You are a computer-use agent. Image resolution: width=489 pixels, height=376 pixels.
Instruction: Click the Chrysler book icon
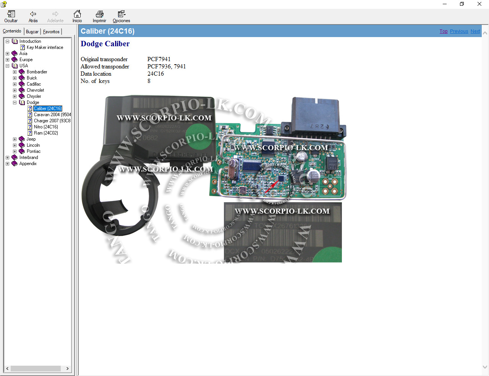[22, 96]
